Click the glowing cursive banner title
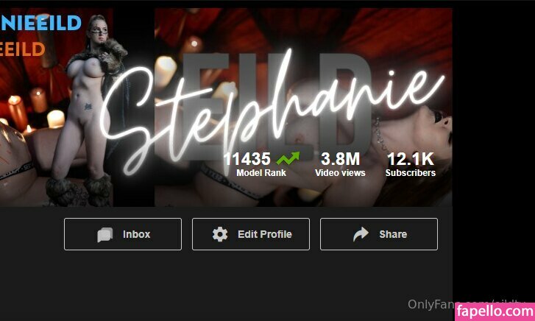The image size is (535, 321). coord(272,113)
